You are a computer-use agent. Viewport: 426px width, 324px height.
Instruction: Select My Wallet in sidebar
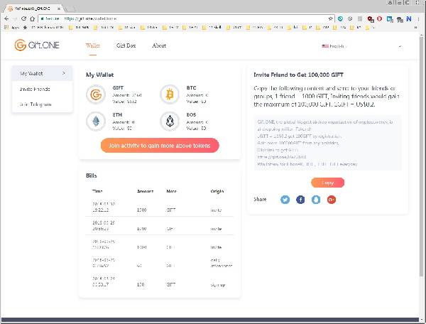point(43,73)
